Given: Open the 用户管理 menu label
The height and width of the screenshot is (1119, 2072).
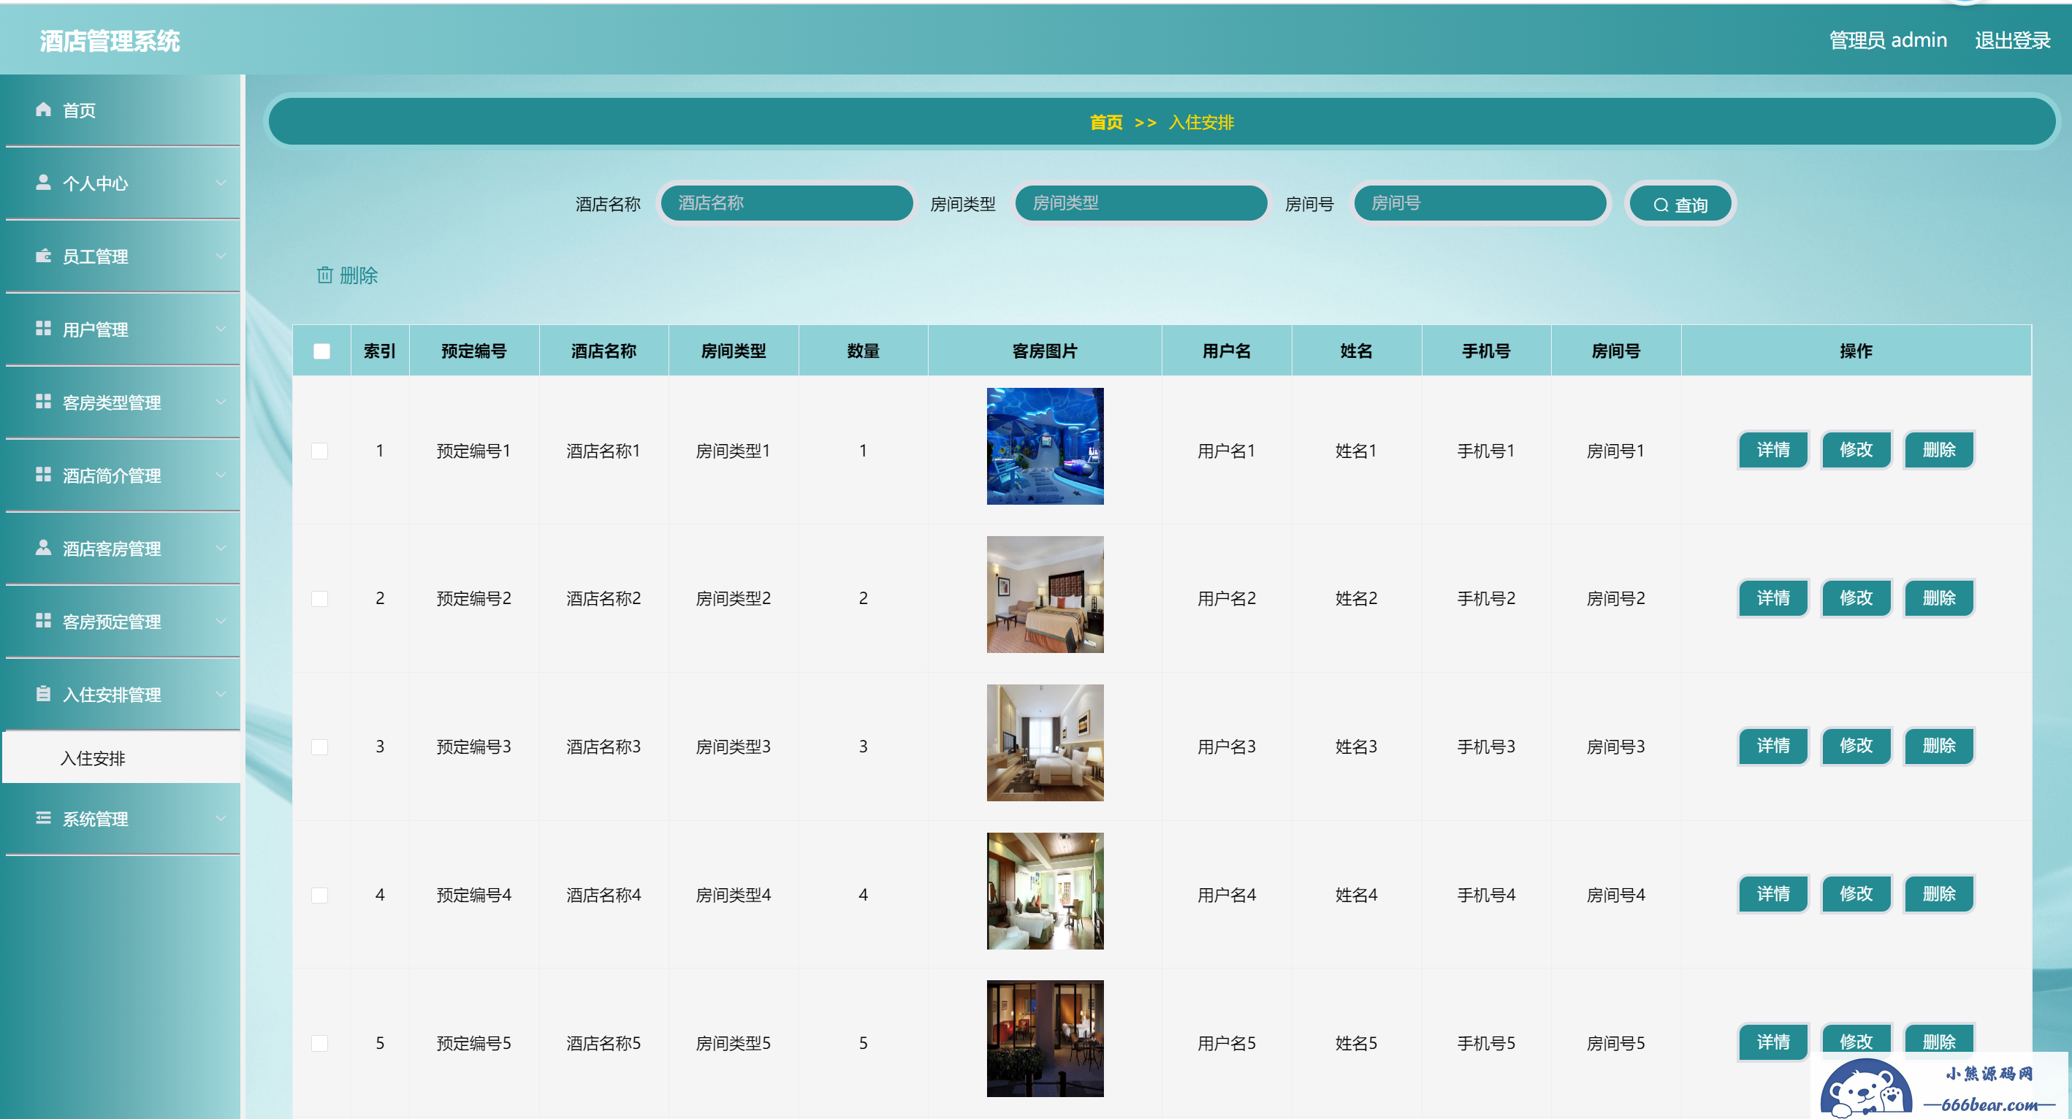Looking at the screenshot, I should pyautogui.click(x=96, y=329).
